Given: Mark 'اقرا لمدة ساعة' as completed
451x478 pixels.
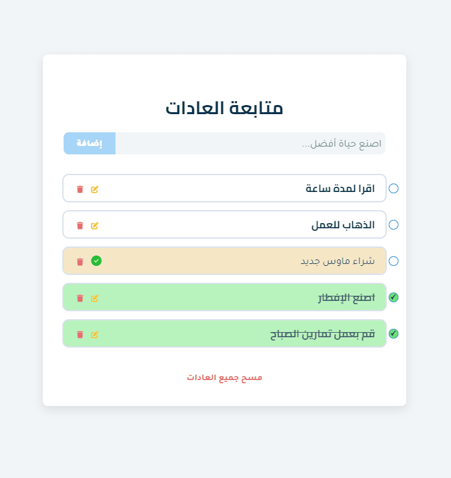Looking at the screenshot, I should coord(393,188).
